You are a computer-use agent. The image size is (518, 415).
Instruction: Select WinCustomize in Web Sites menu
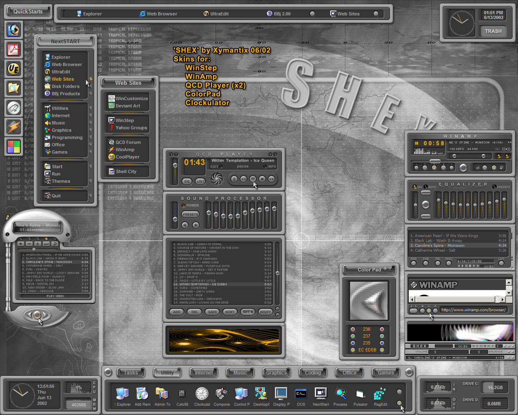[128, 98]
